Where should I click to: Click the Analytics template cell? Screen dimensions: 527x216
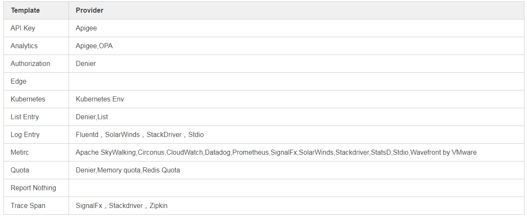point(24,46)
